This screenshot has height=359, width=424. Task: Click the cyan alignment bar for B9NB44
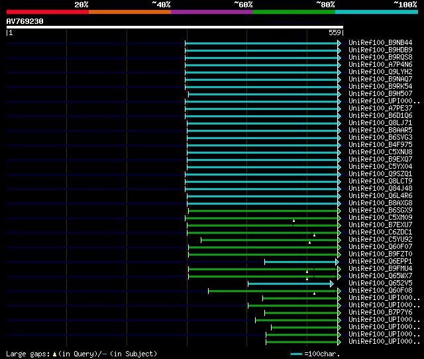coord(261,43)
